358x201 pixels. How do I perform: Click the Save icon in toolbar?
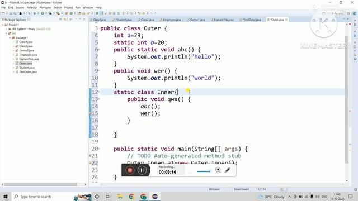11,13
